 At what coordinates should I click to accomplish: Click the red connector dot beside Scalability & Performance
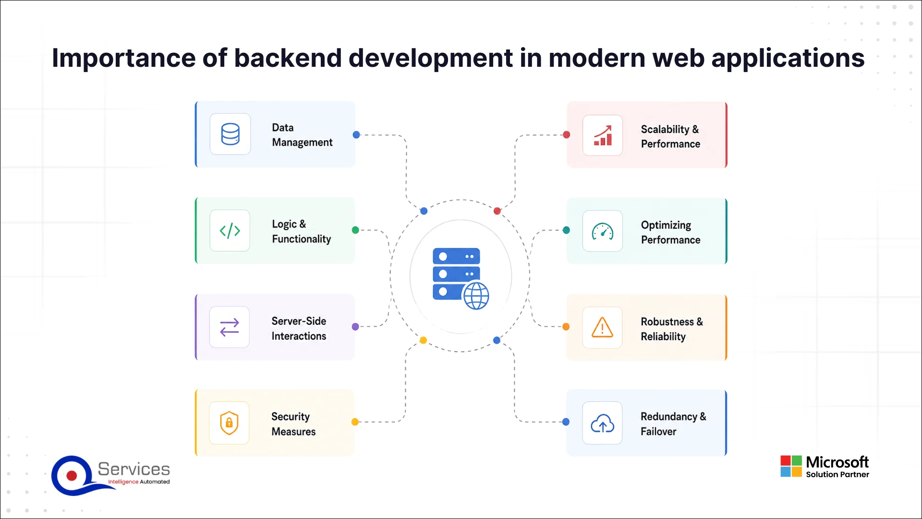tap(567, 135)
